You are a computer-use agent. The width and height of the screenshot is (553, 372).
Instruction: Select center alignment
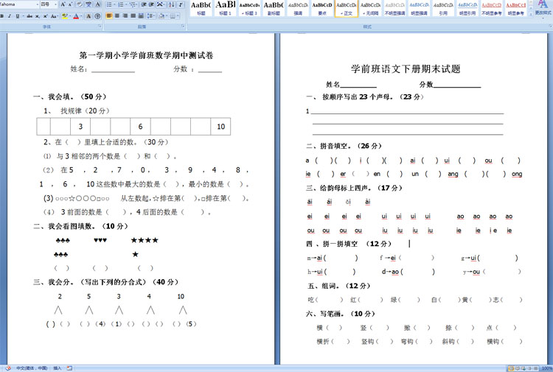(x=117, y=16)
